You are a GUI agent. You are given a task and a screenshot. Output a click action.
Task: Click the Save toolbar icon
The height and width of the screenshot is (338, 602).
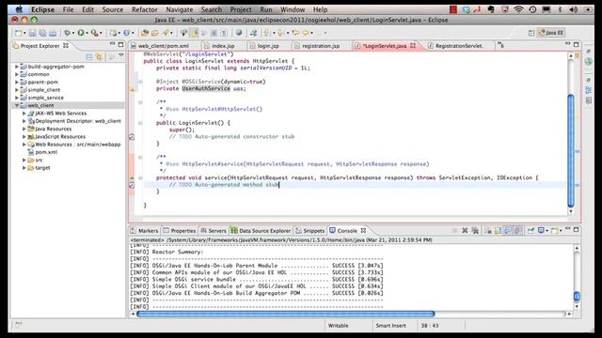[33, 33]
